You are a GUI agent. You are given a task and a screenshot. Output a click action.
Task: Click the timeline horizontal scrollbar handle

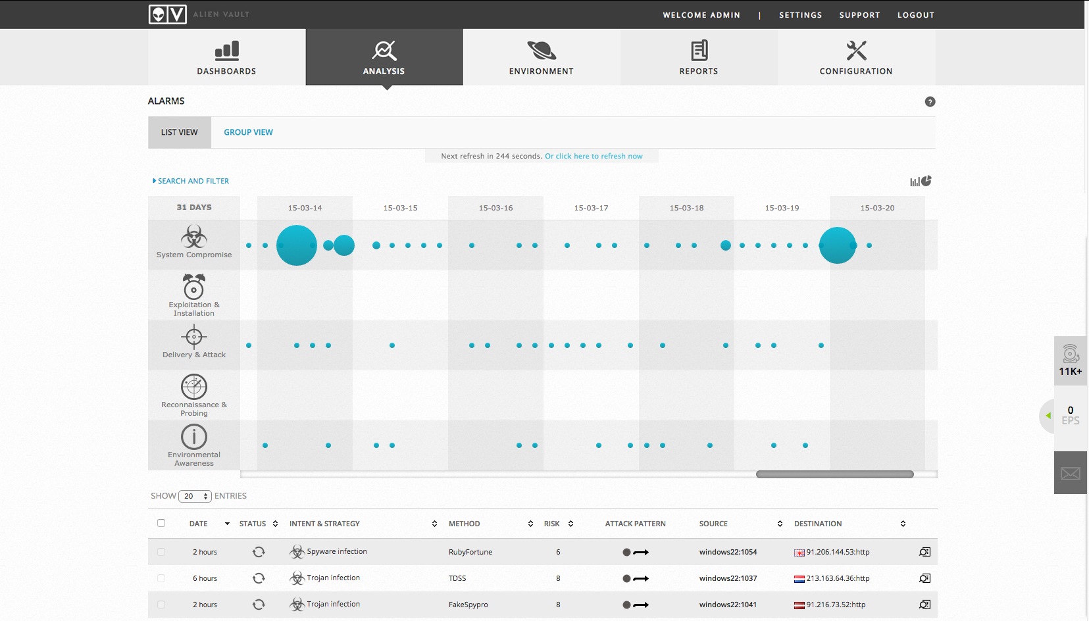pos(834,474)
